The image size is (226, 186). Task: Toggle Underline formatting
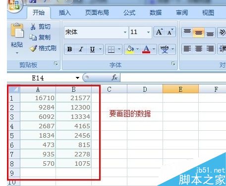(92, 49)
